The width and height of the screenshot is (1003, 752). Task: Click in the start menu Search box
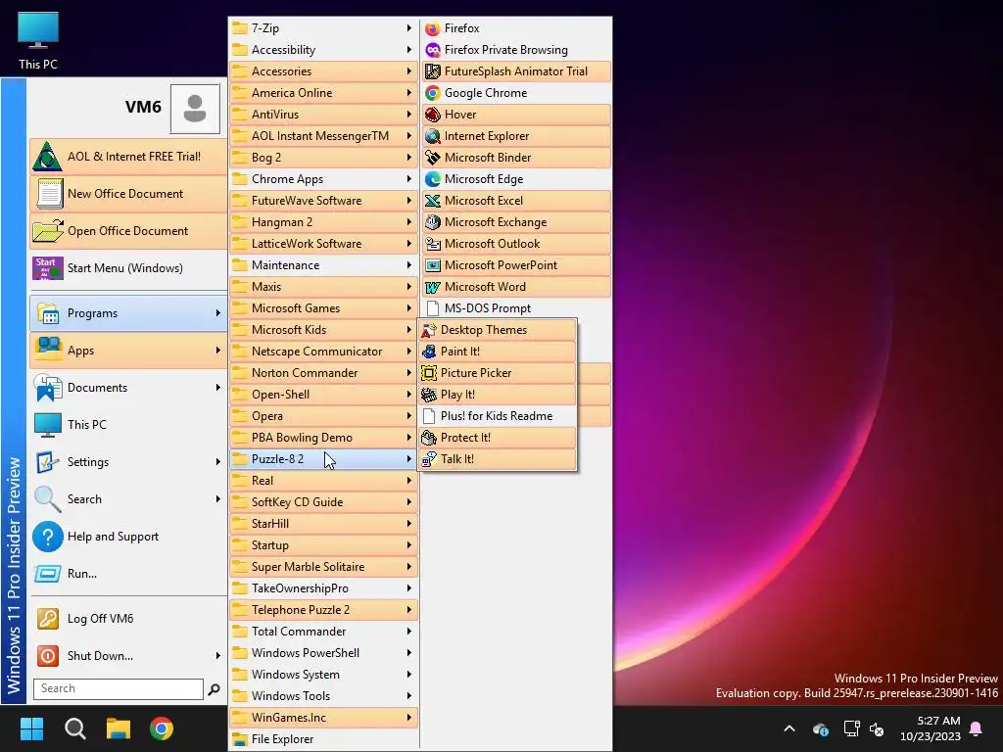click(119, 688)
